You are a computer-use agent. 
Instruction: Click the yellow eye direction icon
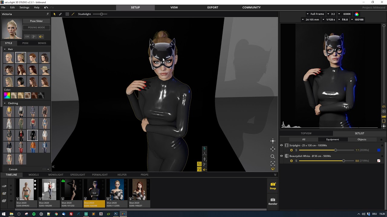click(x=205, y=169)
